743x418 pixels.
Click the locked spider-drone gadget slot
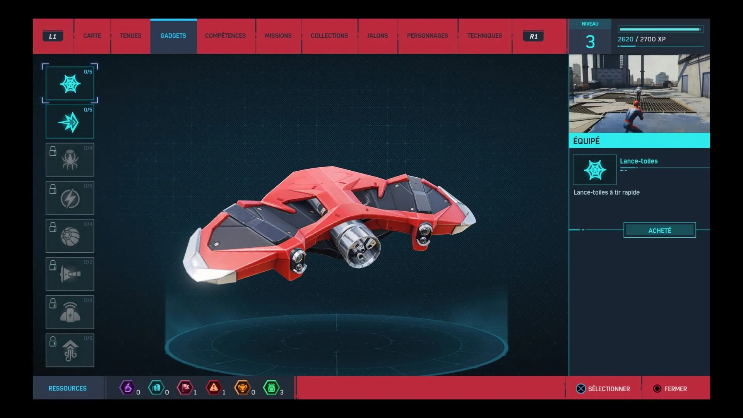(x=70, y=160)
